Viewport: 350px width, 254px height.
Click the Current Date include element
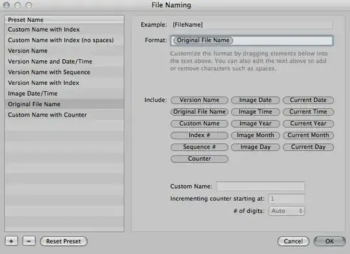tap(309, 100)
